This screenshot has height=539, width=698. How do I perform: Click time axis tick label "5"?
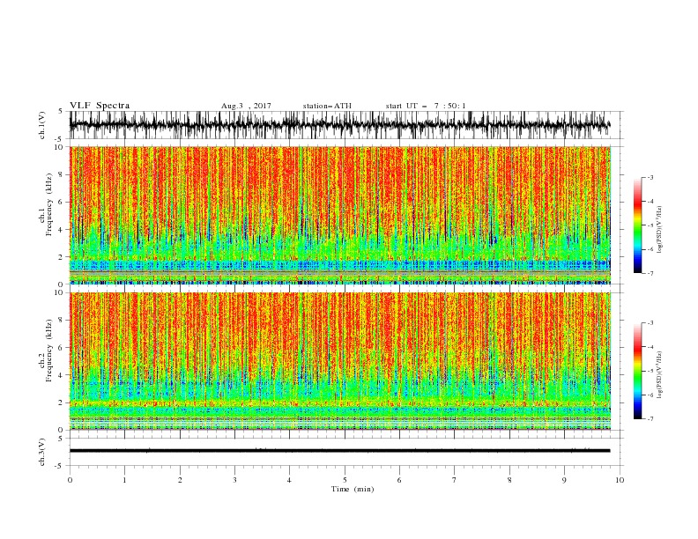pos(345,480)
